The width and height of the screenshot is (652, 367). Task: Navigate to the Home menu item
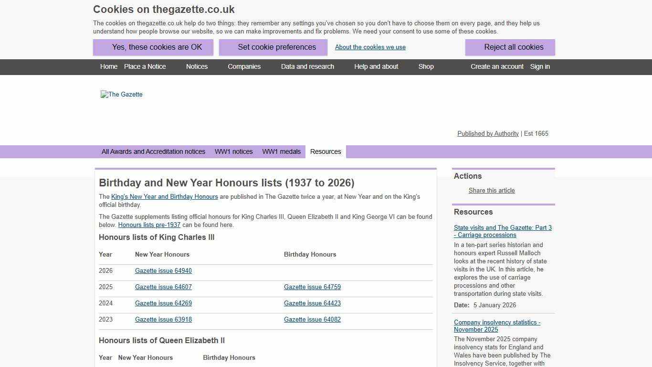[x=108, y=67]
